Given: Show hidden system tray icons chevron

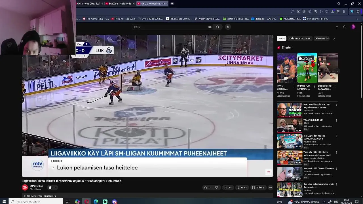Looking at the screenshot, I should [324, 202].
